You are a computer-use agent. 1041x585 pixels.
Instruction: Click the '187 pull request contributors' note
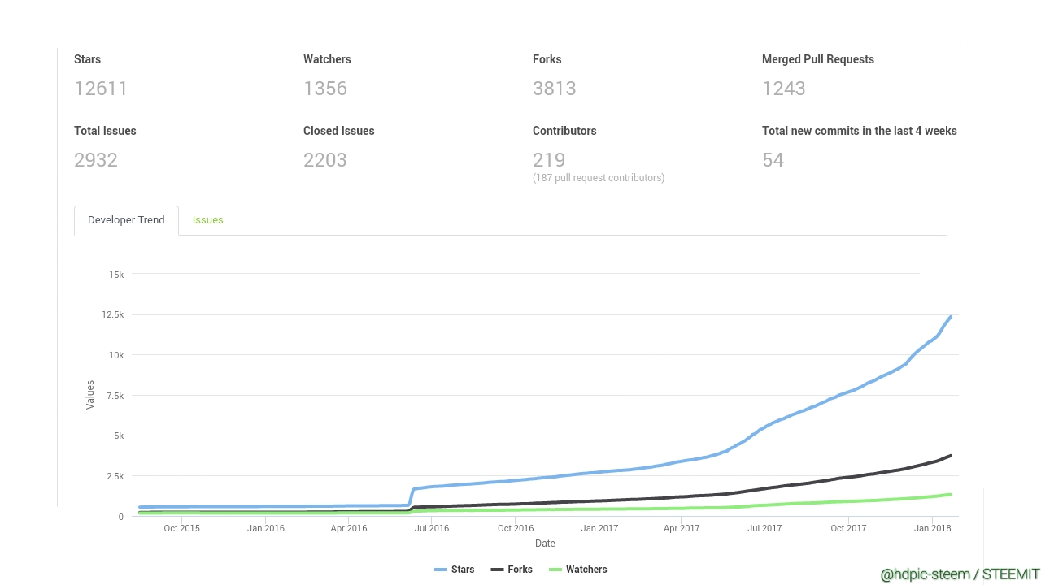599,178
